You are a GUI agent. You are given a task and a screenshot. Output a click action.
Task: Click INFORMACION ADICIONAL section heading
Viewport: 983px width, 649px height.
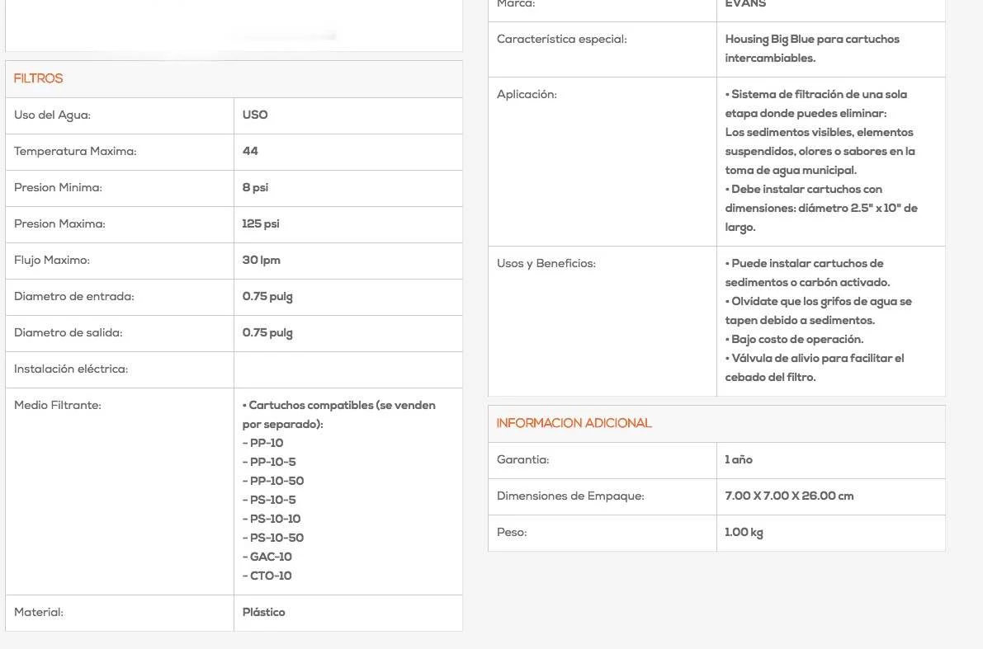(574, 424)
